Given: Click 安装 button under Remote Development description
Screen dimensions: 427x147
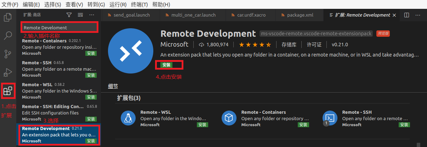Looking at the screenshot, I should click(x=166, y=65).
